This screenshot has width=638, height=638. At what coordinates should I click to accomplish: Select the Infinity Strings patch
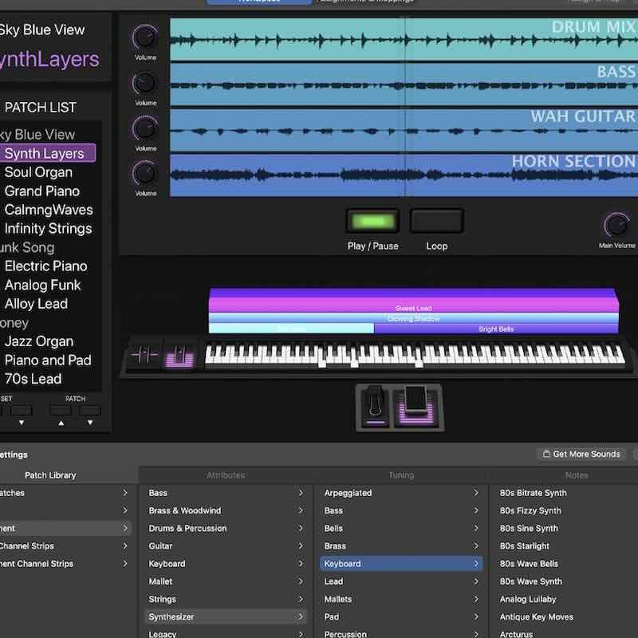pos(49,228)
